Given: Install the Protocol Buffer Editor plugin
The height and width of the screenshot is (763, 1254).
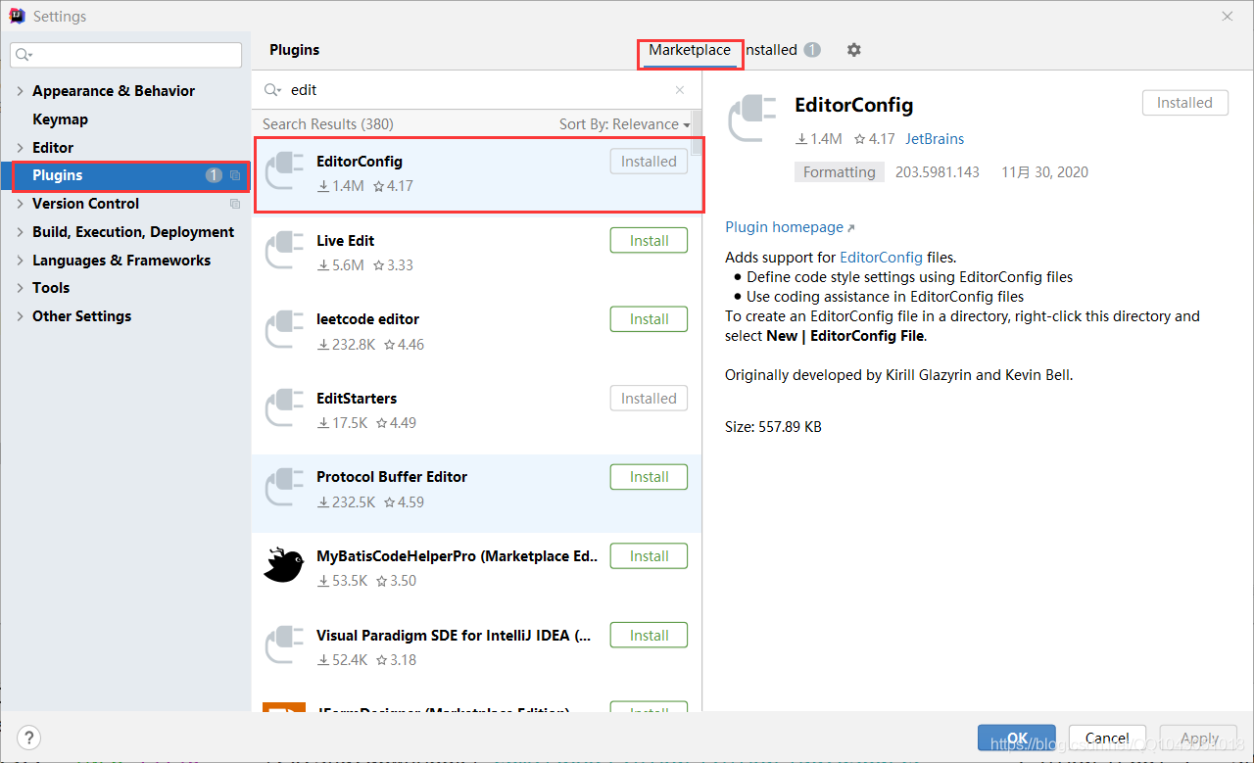Looking at the screenshot, I should tap(649, 477).
